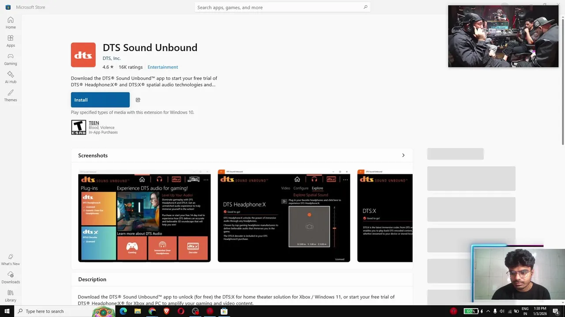Click the DTS Sound Unbound title
The width and height of the screenshot is (565, 317).
[x=150, y=48]
